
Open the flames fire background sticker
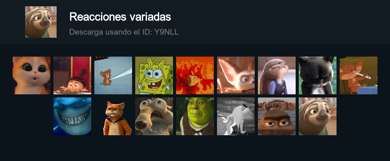(195, 75)
